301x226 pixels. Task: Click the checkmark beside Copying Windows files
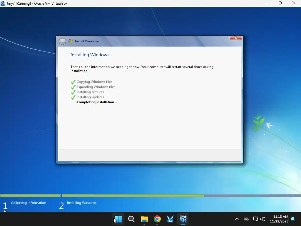point(73,82)
